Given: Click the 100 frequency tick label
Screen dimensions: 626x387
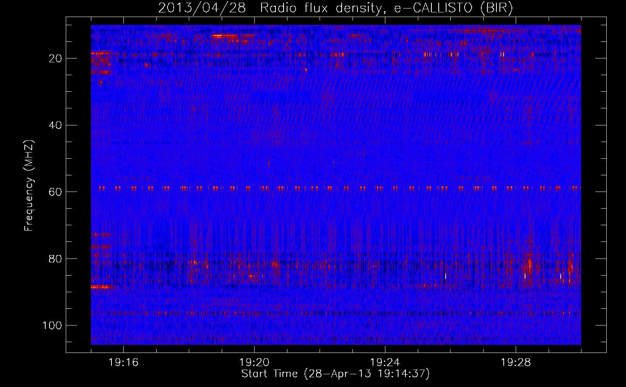Looking at the screenshot, I should tap(52, 325).
